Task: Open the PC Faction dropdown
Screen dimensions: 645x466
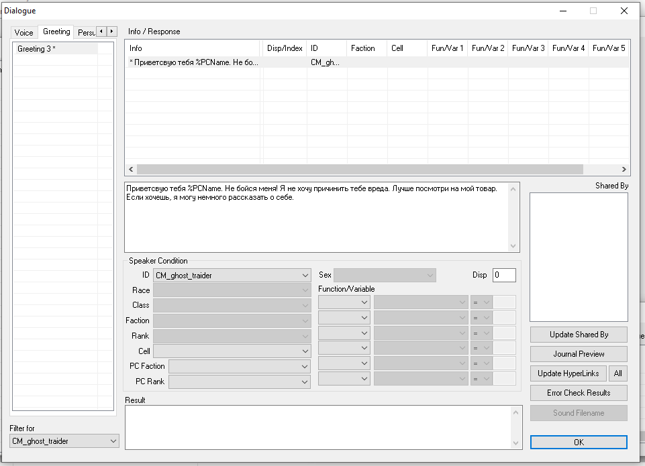Action: (240, 367)
